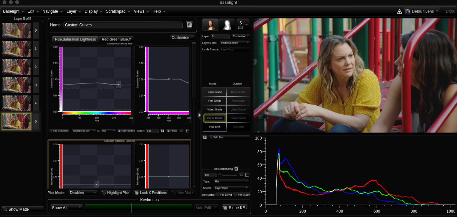
Task: Click the keyframe graph icon in curve toolbar
Action: 188,131
